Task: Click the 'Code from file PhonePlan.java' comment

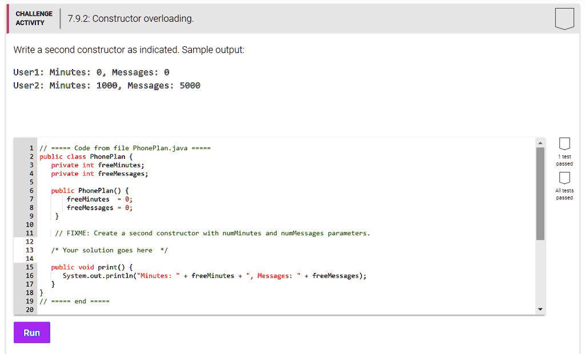Action: 125,148
